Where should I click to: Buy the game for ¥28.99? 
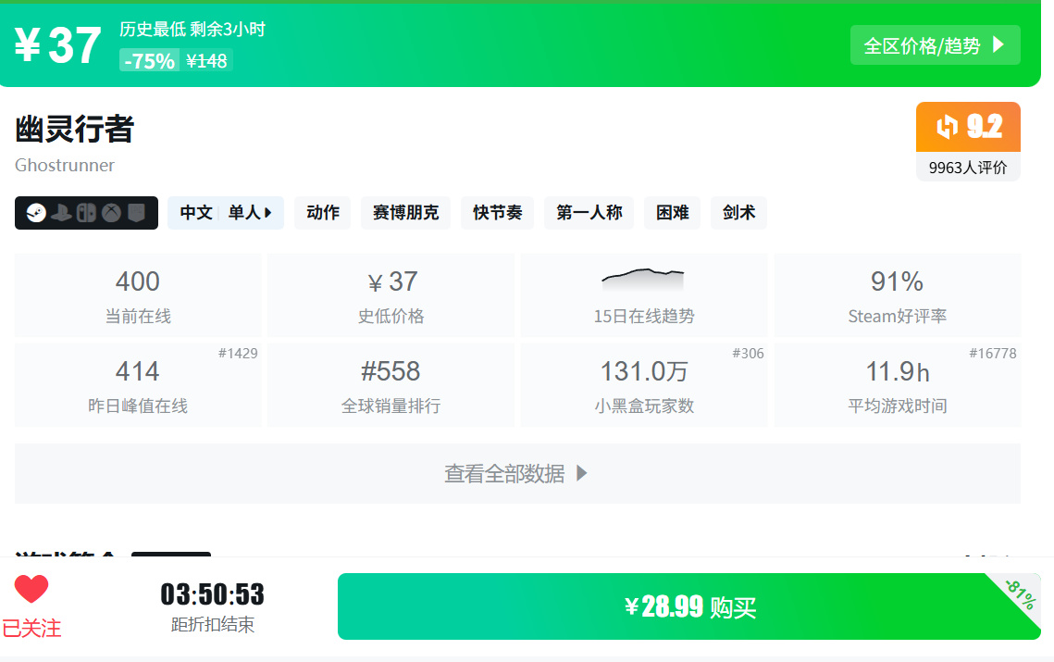689,606
